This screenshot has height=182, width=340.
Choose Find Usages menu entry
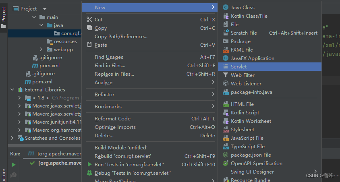(109, 57)
